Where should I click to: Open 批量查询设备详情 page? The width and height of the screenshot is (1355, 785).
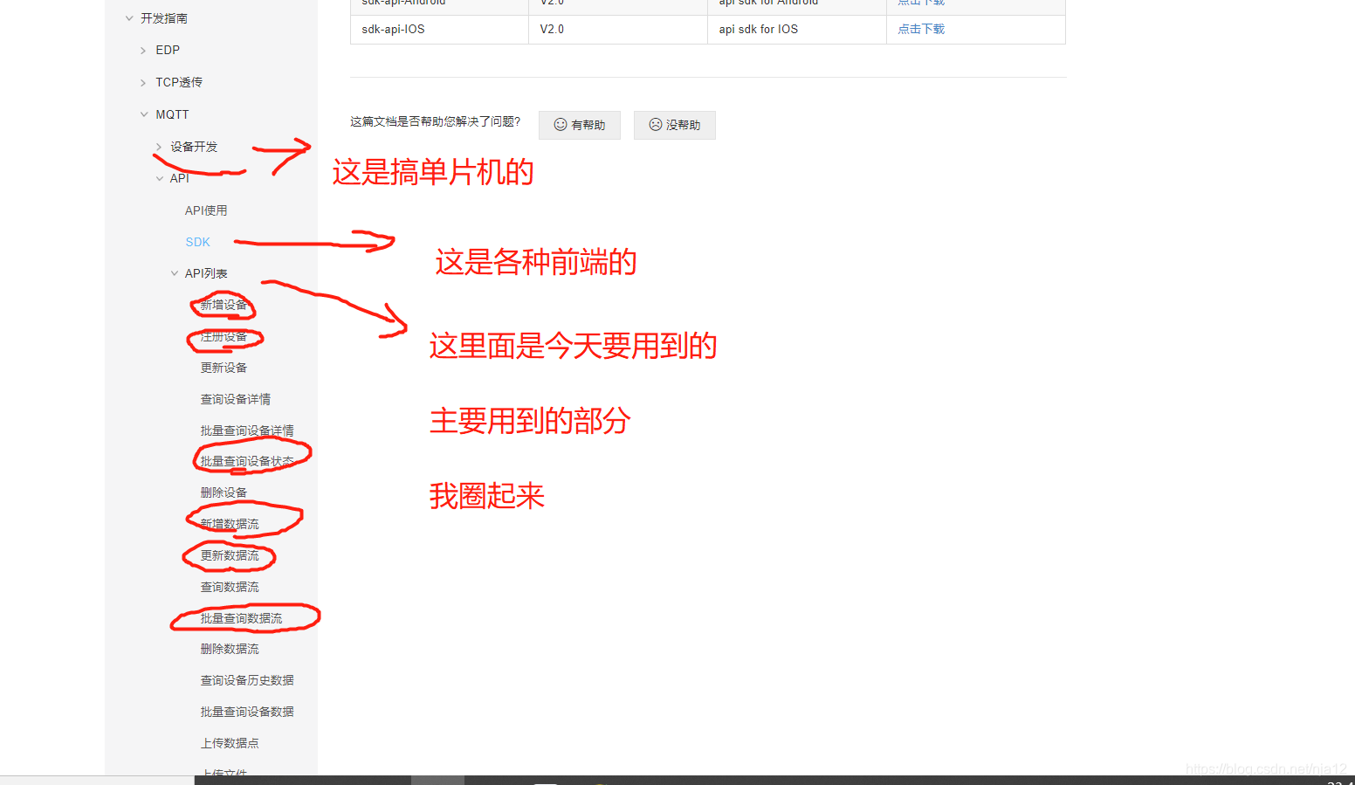click(247, 430)
